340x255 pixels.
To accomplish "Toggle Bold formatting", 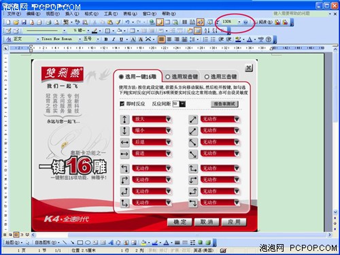I will (x=106, y=39).
